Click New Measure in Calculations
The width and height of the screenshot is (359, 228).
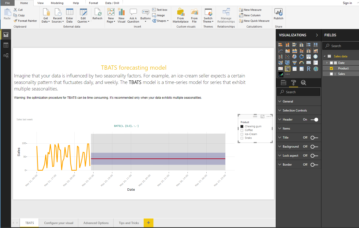point(250,10)
